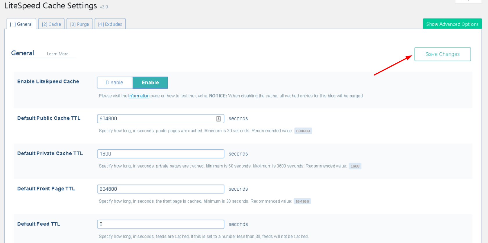Viewport: 488px width, 243px height.
Task: Click the Default Public Cache TTL label
Action: 49,118
